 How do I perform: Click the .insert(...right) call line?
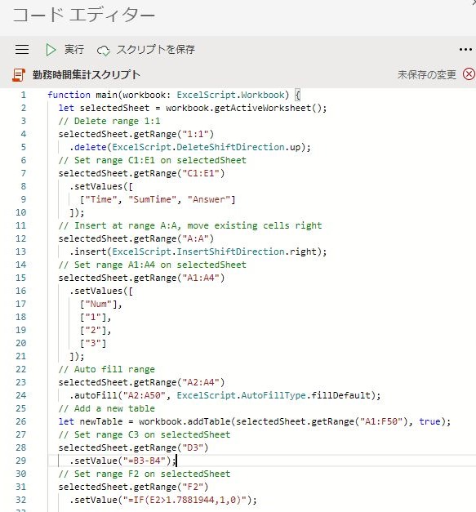[x=198, y=252]
